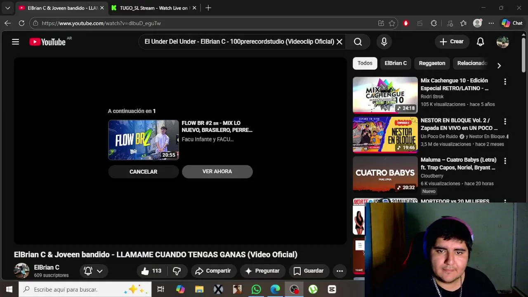Expand subscription notification options chevron
The image size is (528, 297).
[99, 271]
